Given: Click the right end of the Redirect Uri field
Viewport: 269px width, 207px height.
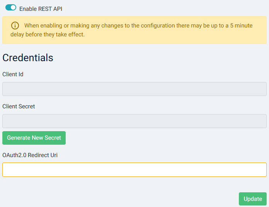Looking at the screenshot, I should point(259,169).
